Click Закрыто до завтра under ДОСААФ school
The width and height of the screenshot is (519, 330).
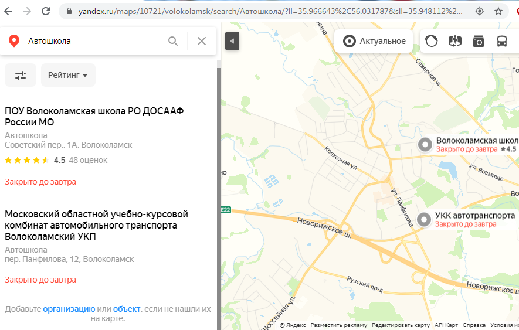(40, 182)
